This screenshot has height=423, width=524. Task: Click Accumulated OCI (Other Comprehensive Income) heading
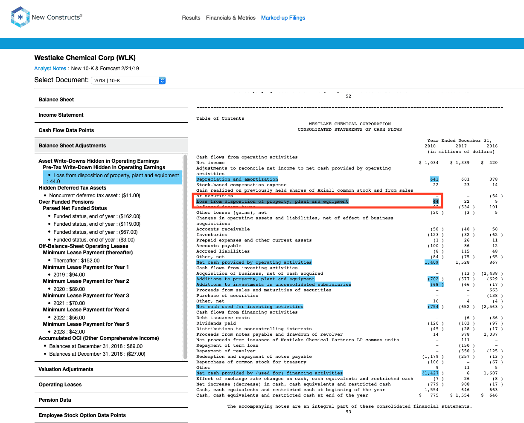tap(99, 338)
